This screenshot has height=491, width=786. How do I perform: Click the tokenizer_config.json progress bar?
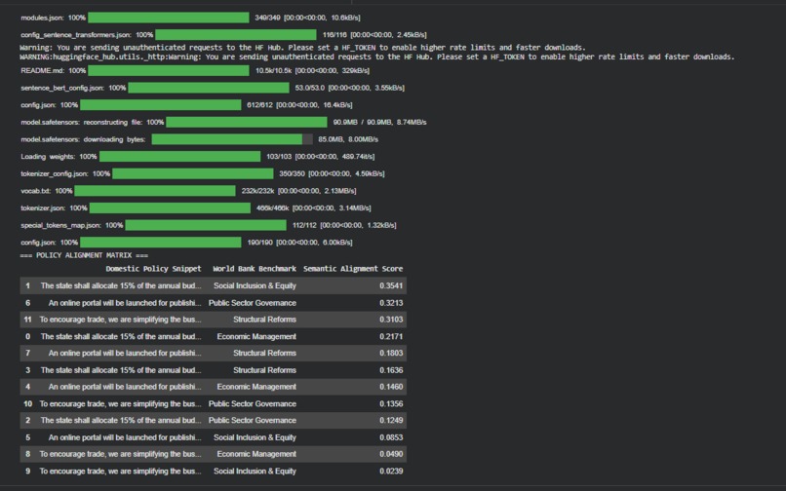193,173
